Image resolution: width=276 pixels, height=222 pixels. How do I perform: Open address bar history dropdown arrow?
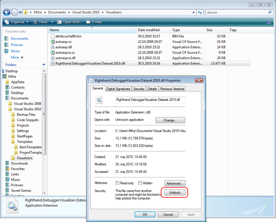[x=193, y=12]
